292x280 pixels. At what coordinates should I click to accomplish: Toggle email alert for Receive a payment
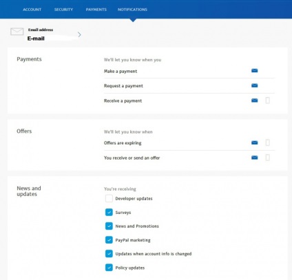254,100
